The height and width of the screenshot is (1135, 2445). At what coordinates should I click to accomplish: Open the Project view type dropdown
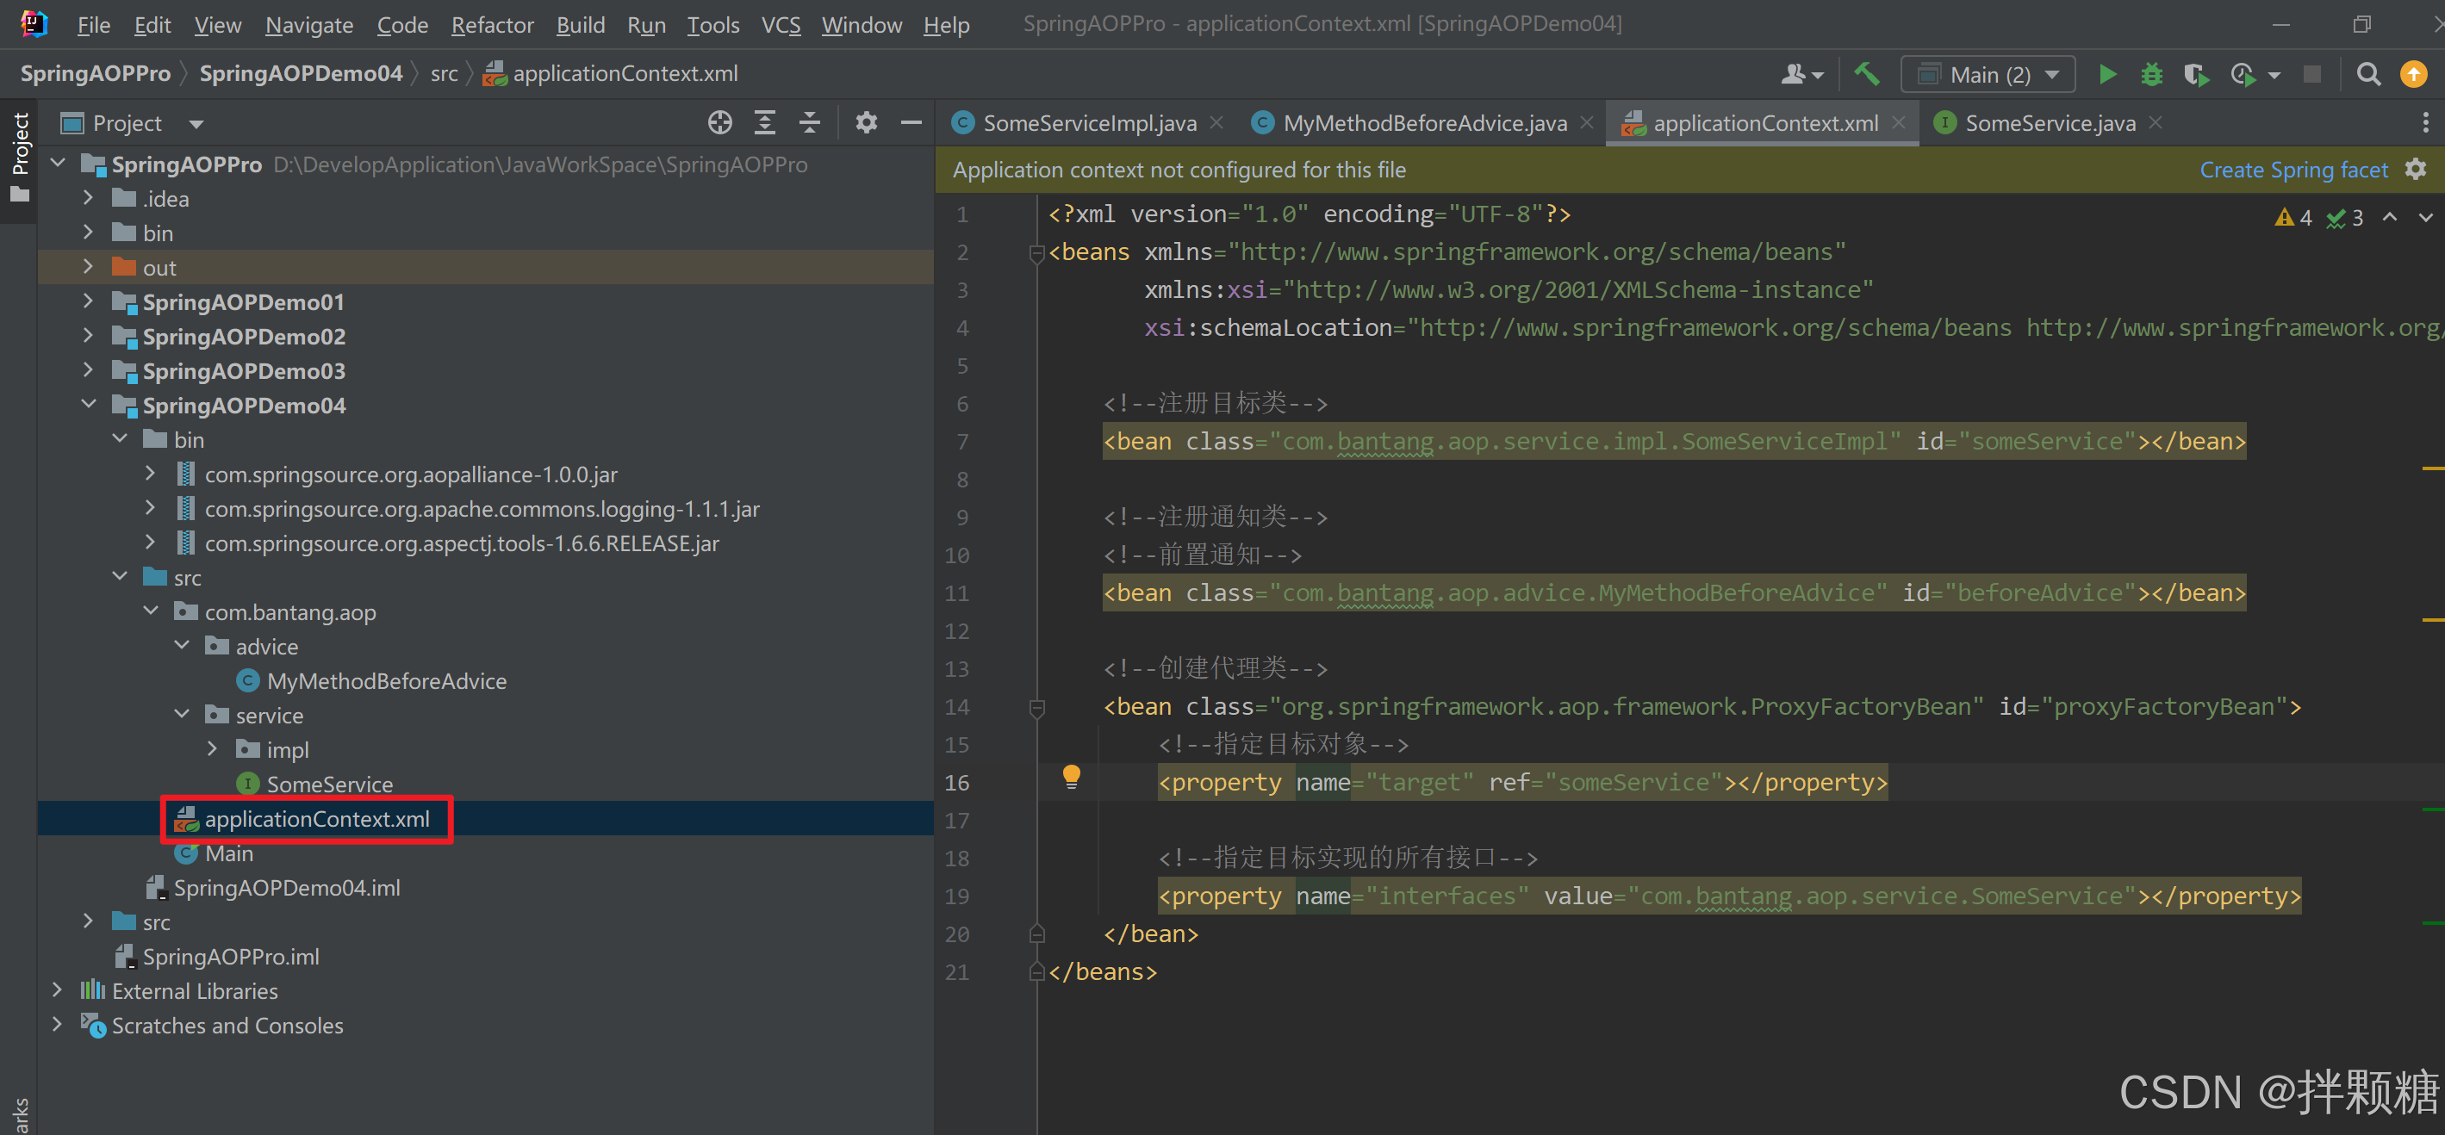(196, 123)
